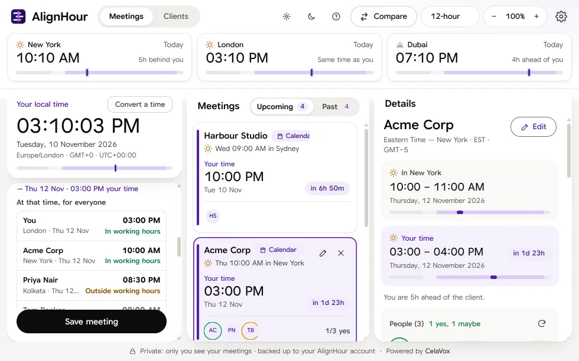The height and width of the screenshot is (361, 579).
Task: Click the London time slider marker
Action: pyautogui.click(x=312, y=73)
